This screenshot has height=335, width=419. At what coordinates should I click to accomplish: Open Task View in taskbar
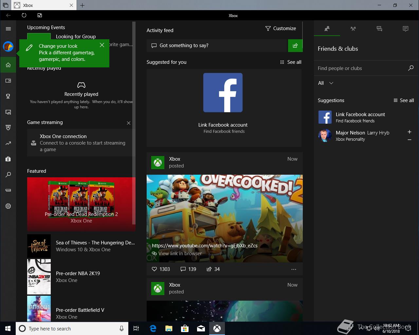136,328
